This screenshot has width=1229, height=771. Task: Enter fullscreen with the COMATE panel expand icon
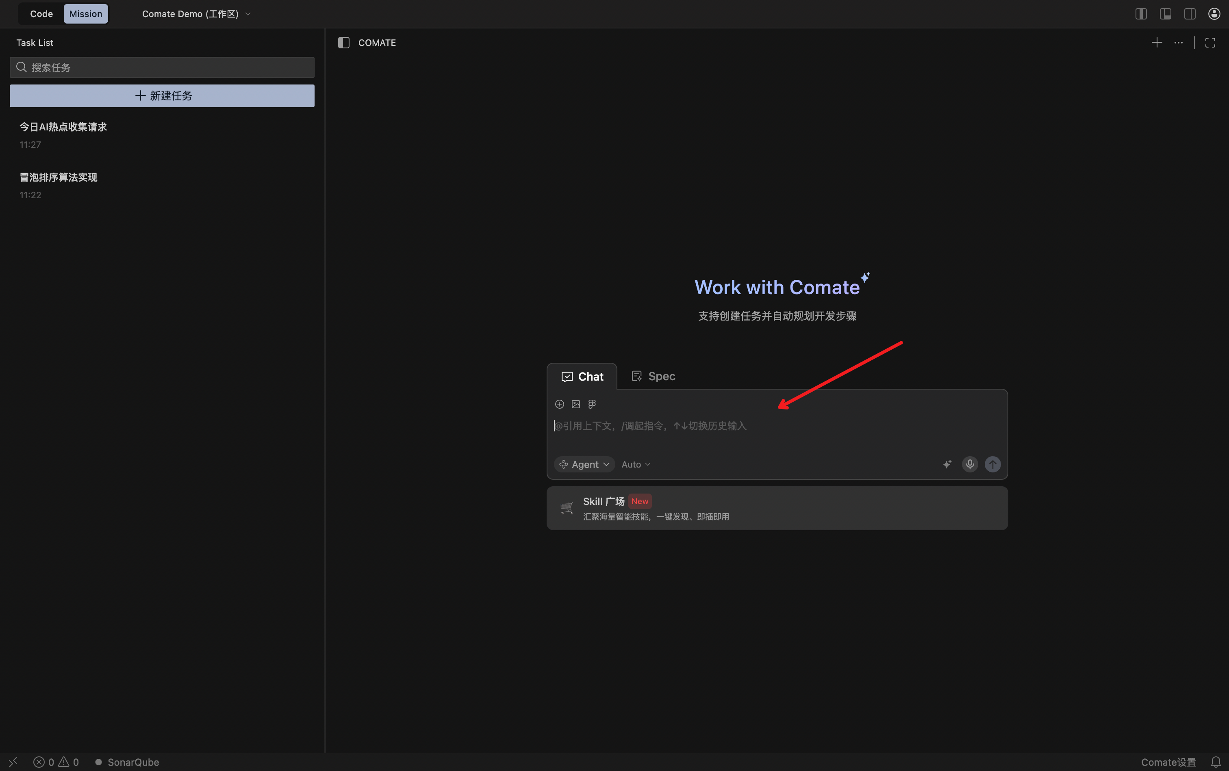coord(1210,43)
